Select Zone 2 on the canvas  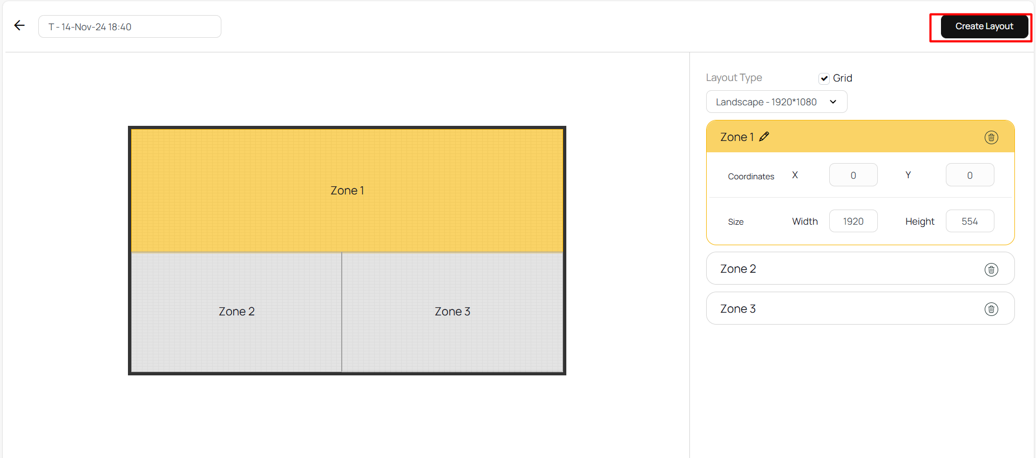tap(236, 312)
